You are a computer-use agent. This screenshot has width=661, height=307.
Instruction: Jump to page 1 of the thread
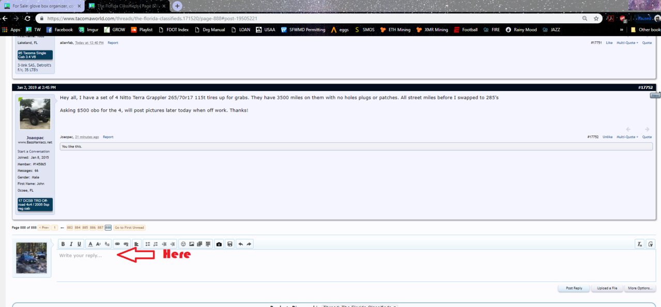(55, 227)
